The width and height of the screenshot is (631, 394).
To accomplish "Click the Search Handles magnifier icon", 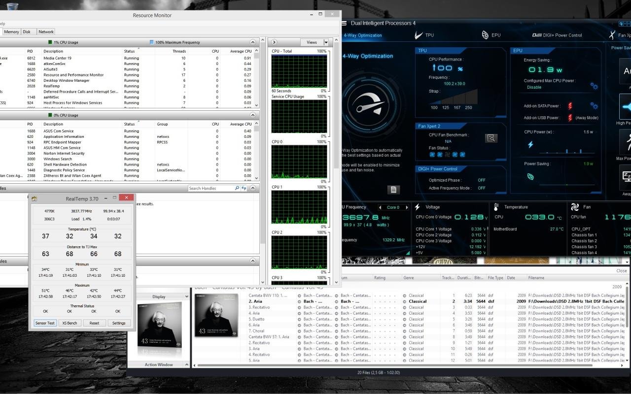I will click(237, 188).
